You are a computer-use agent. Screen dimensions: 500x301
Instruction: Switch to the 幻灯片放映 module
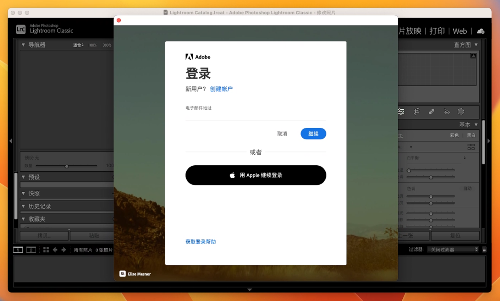pos(410,31)
